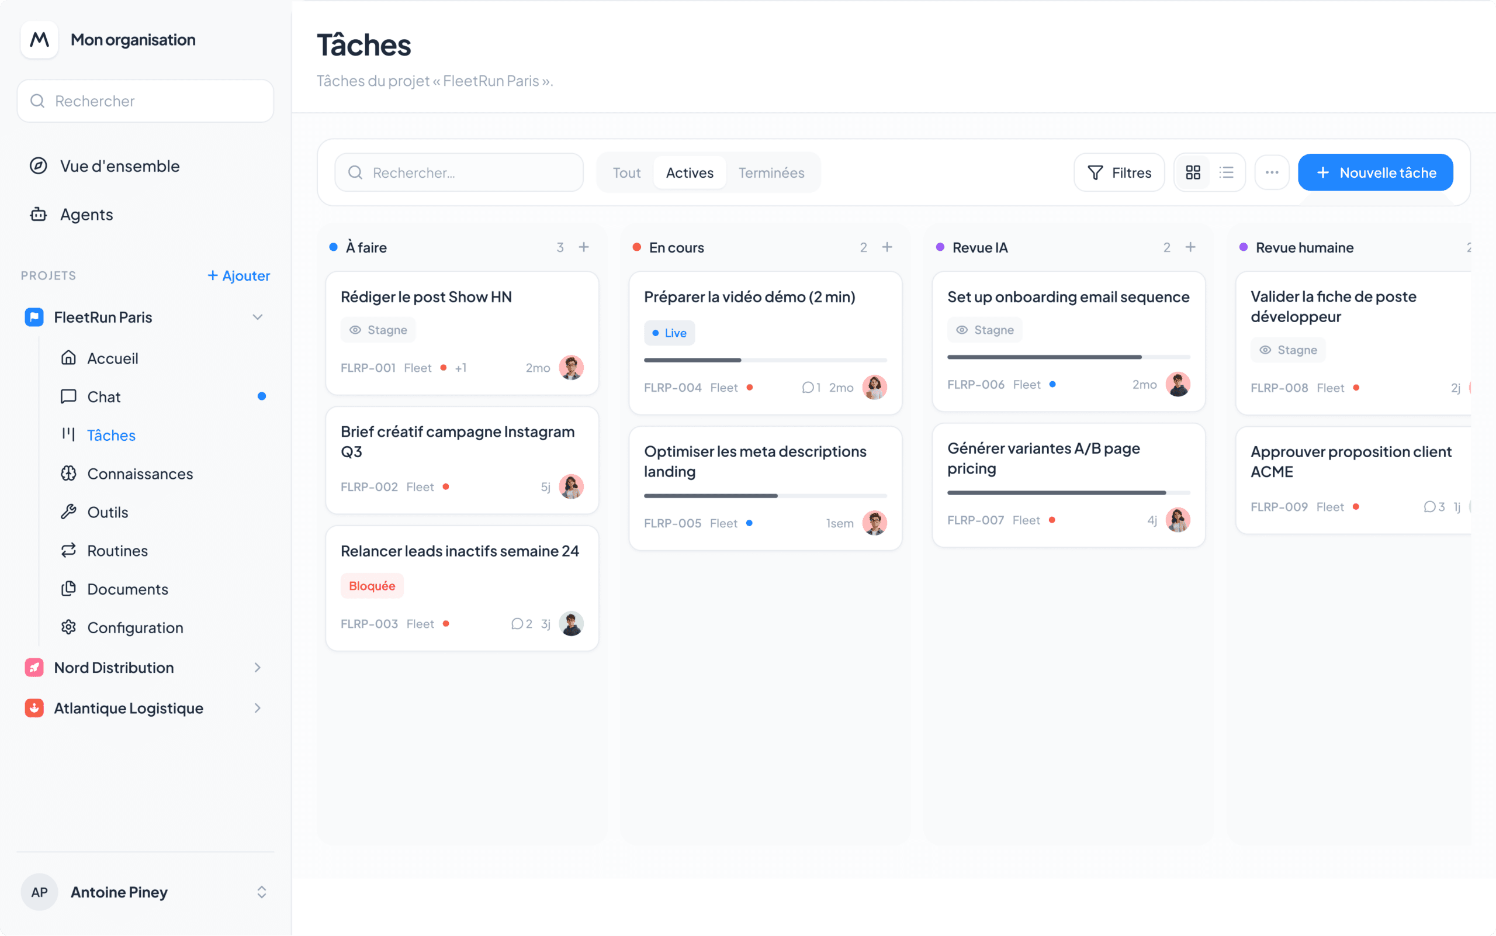The width and height of the screenshot is (1496, 936).
Task: Click the Mon organisation logo icon
Action: 40,40
